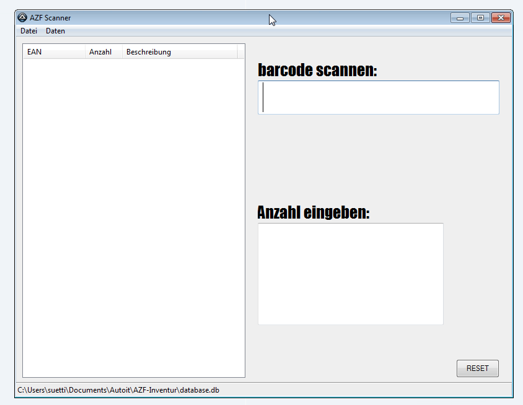
Task: Click divider between EAN and Anzahl headers
Action: pyautogui.click(x=85, y=52)
